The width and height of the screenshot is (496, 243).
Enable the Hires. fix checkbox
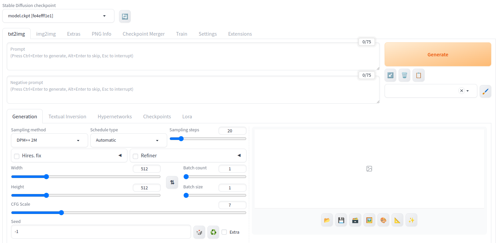point(17,156)
